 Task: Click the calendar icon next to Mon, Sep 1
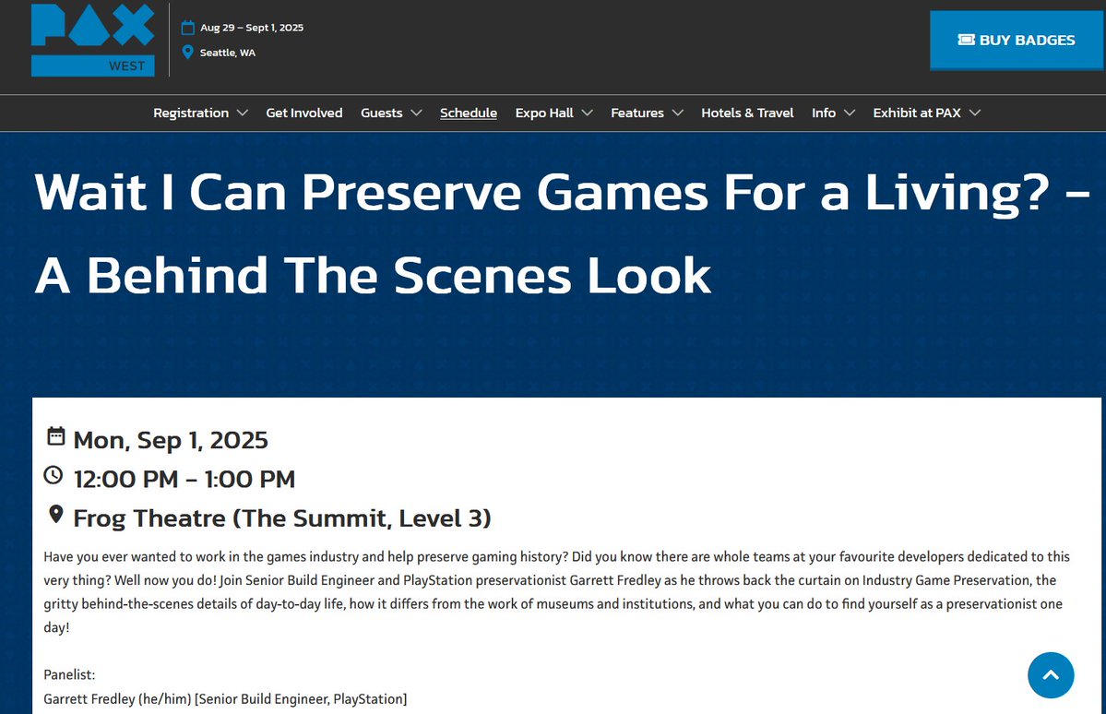(x=55, y=436)
